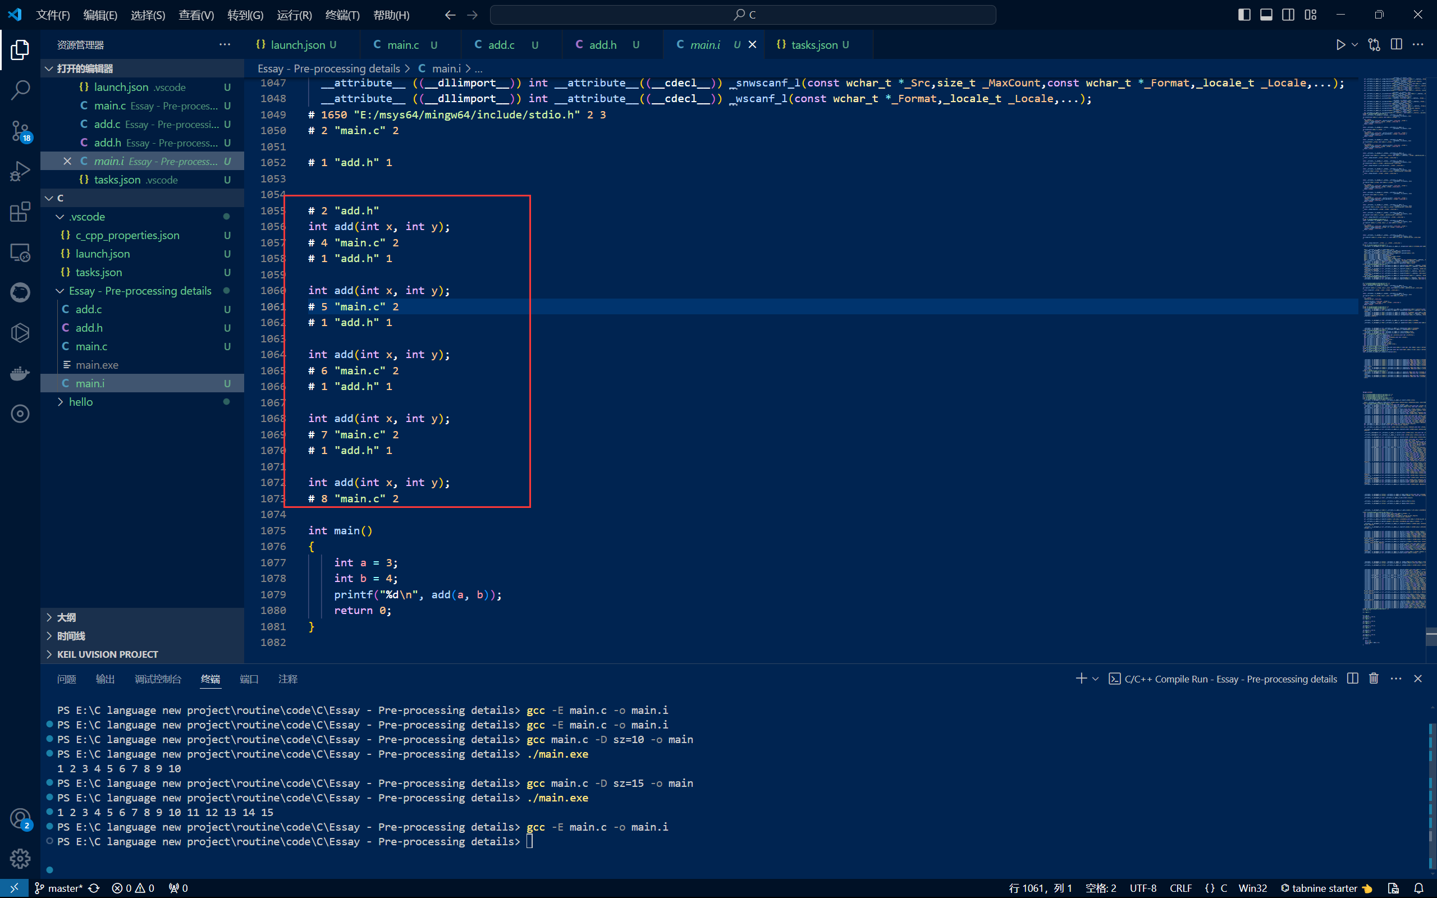Open notifications bell in status bar

pos(1418,888)
